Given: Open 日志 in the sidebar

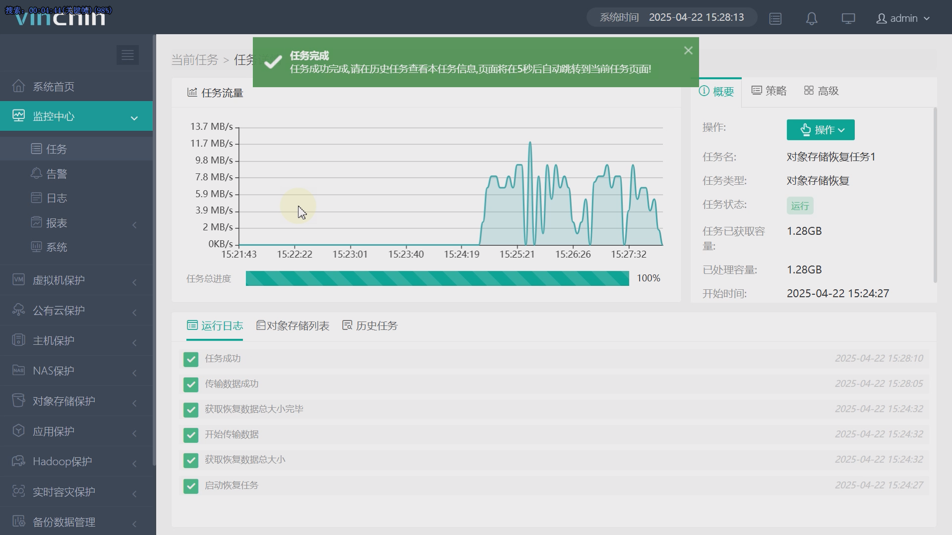Looking at the screenshot, I should coord(57,198).
